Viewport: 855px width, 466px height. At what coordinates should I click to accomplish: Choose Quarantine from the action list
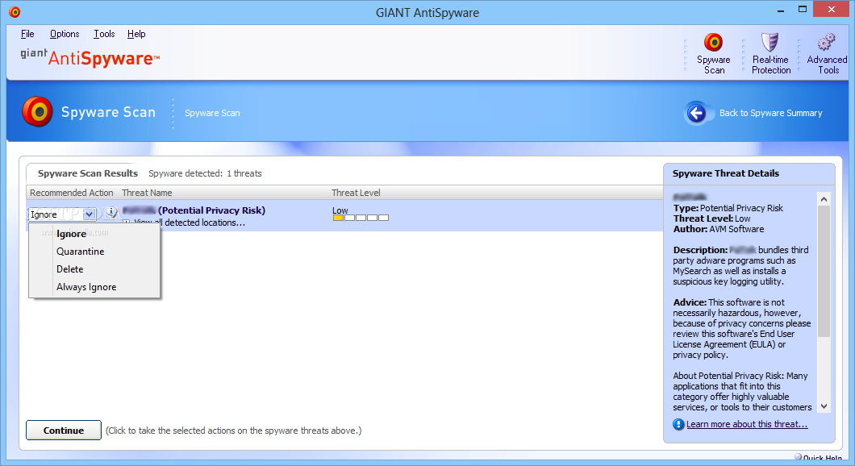94,252
